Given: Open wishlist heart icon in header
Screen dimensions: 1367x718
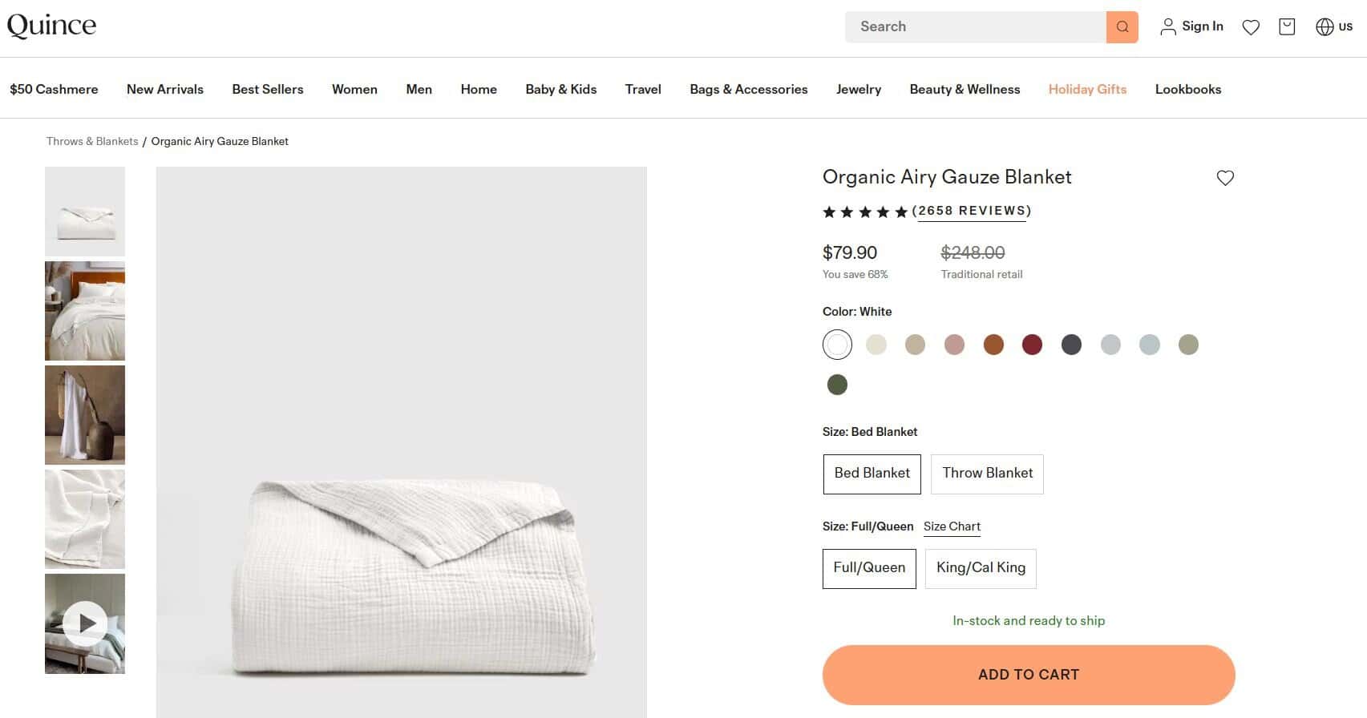Looking at the screenshot, I should pos(1251,27).
